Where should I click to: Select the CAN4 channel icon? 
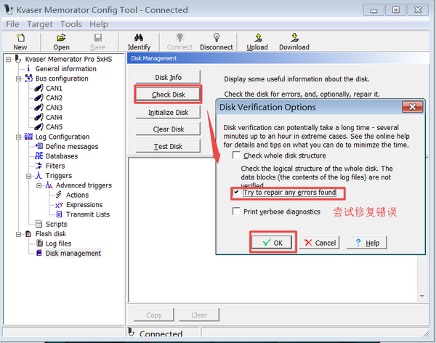coord(39,117)
